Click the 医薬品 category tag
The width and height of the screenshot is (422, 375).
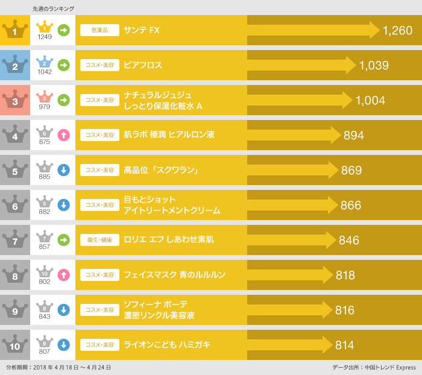99,30
